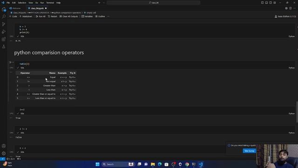This screenshot has width=298, height=168.
Task: Open the Run and Debug view
Action: tap(4, 32)
